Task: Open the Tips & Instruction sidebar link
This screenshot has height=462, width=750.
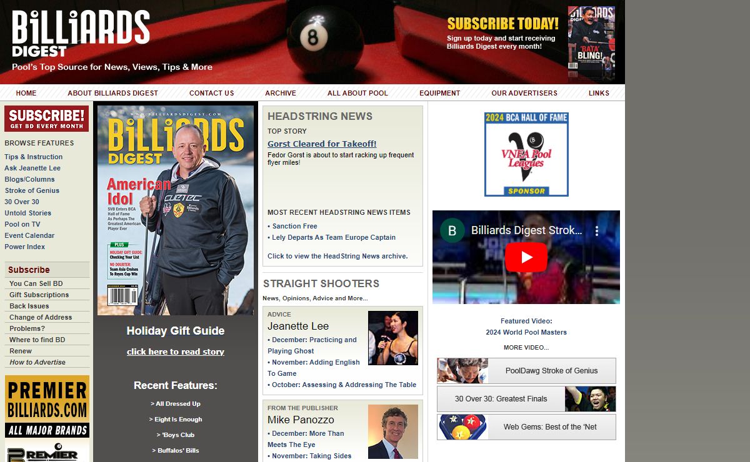Action: click(34, 157)
